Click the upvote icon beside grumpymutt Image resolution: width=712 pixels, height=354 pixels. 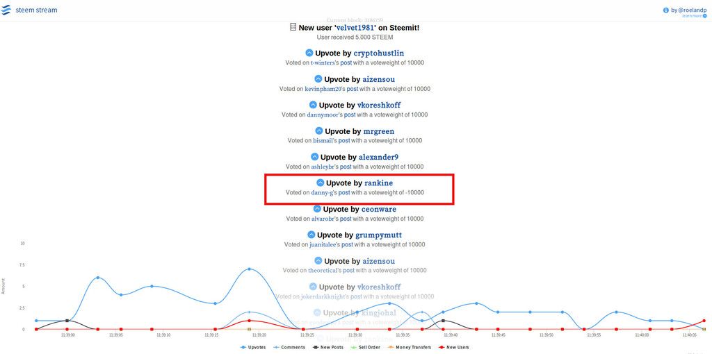[311, 235]
